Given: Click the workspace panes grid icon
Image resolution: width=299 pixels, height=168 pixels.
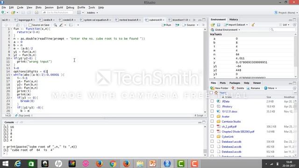Looking at the screenshot, I should (79, 13).
